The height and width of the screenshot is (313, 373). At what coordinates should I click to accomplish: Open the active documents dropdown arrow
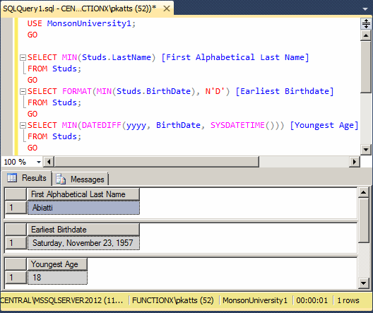365,9
